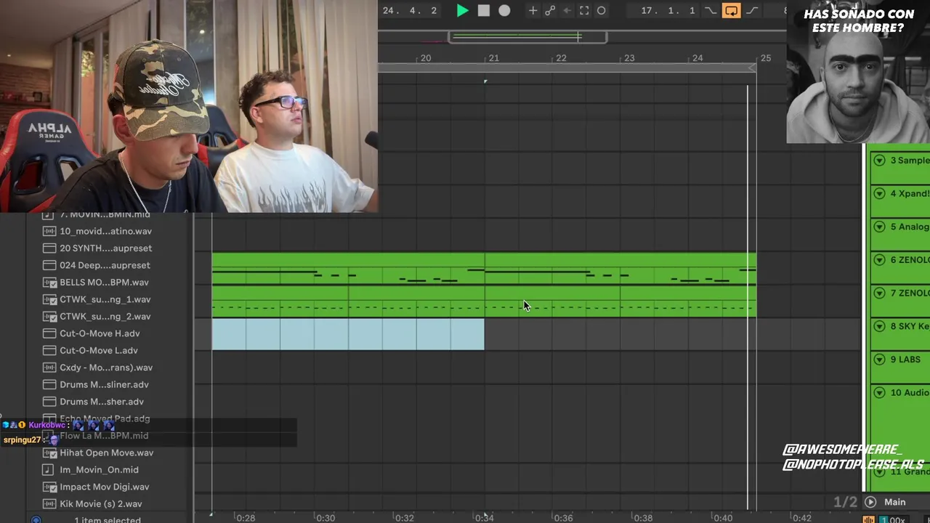The width and height of the screenshot is (930, 523).
Task: Fold track 3 Sampler with its arrow
Action: coord(879,161)
